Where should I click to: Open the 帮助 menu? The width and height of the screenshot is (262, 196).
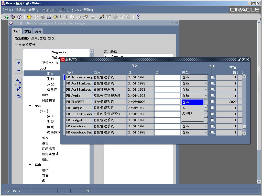[x=89, y=10]
